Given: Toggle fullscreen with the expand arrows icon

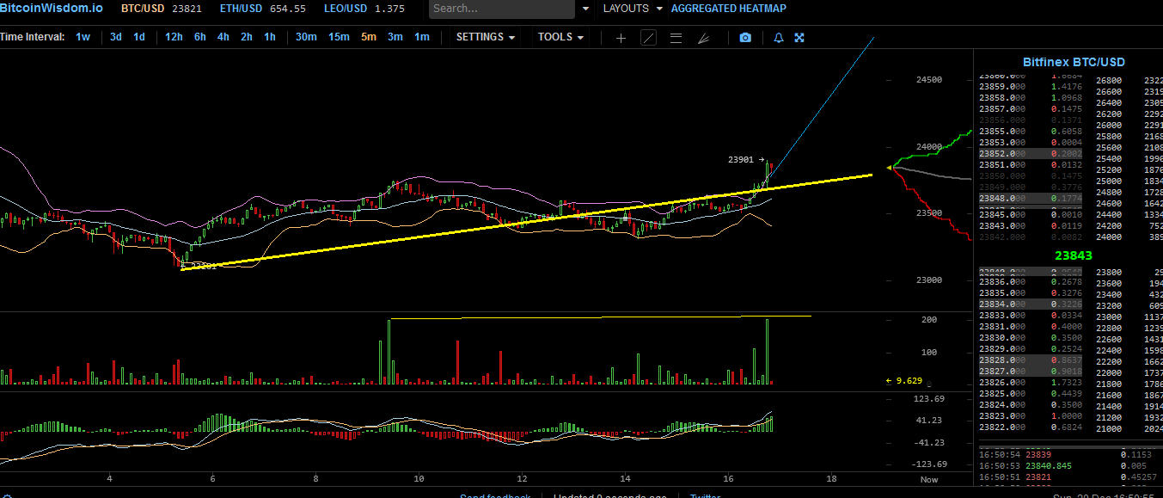Looking at the screenshot, I should click(x=799, y=38).
